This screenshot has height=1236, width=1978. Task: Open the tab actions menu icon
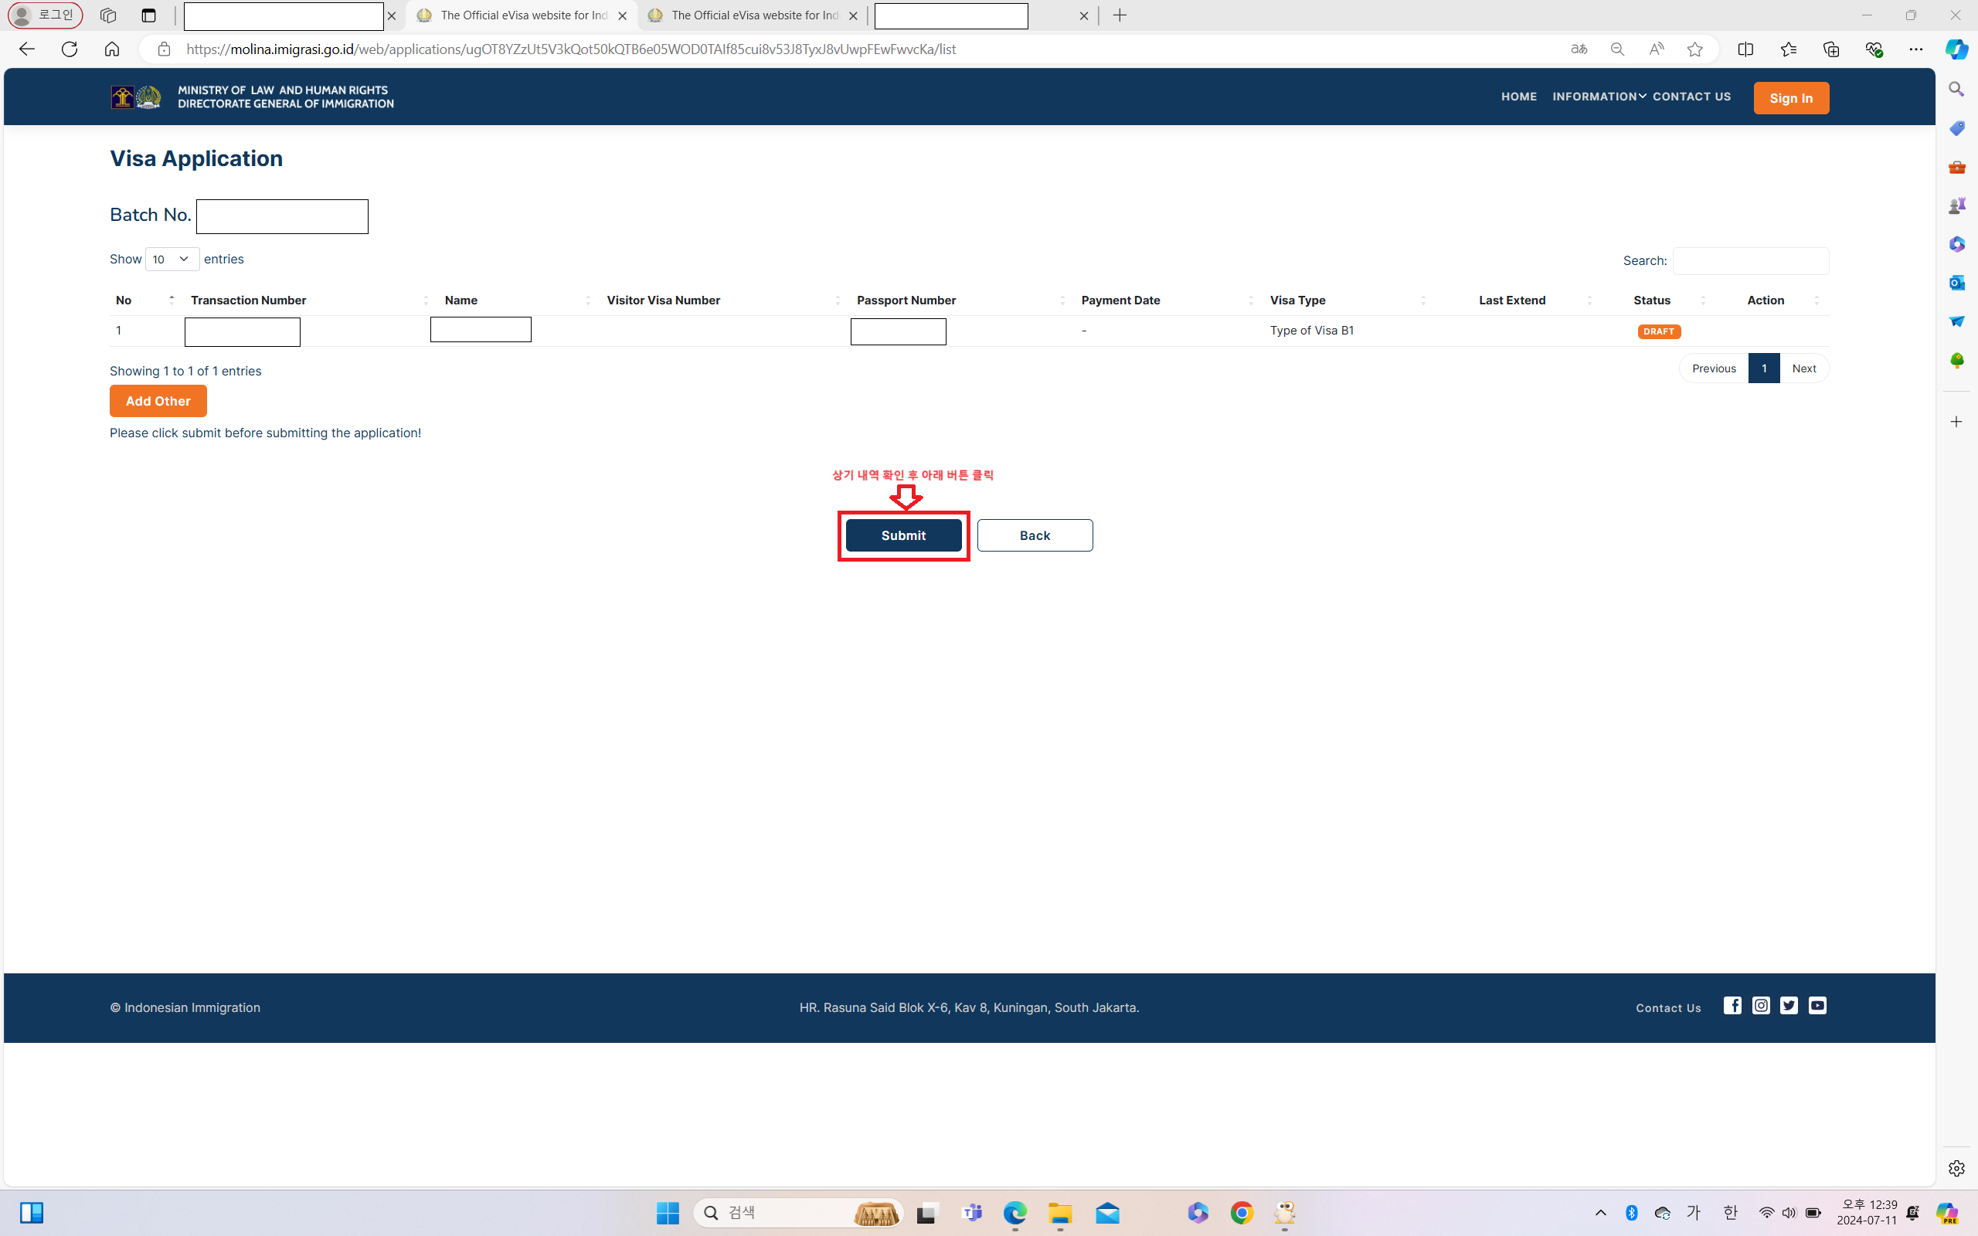pyautogui.click(x=149, y=15)
